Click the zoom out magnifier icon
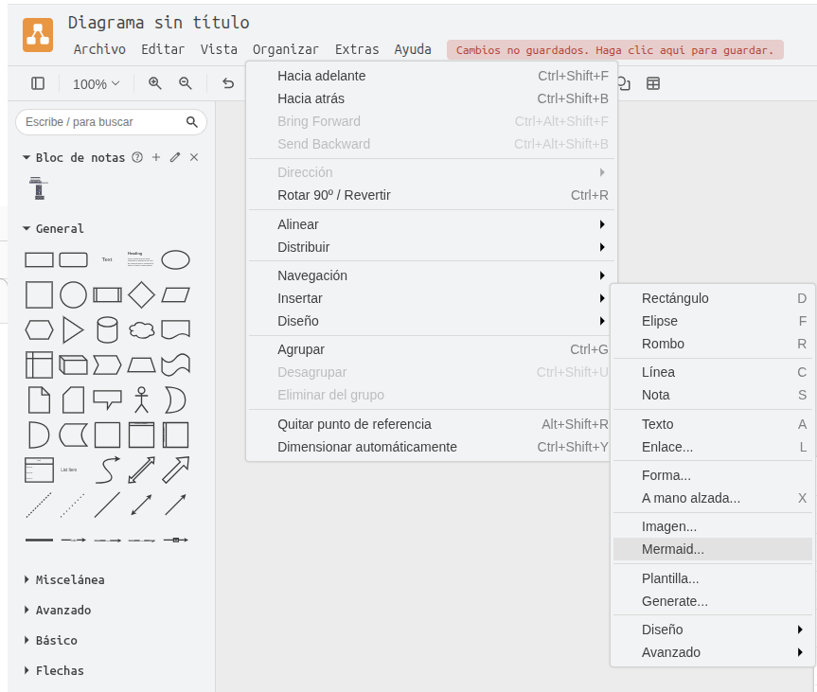This screenshot has height=692, width=817. pos(186,83)
